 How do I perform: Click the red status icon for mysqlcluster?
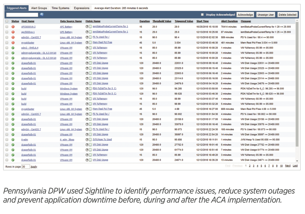coord(13,42)
